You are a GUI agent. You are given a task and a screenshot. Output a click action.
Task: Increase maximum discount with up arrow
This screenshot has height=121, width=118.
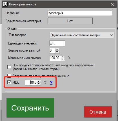click(63, 57)
